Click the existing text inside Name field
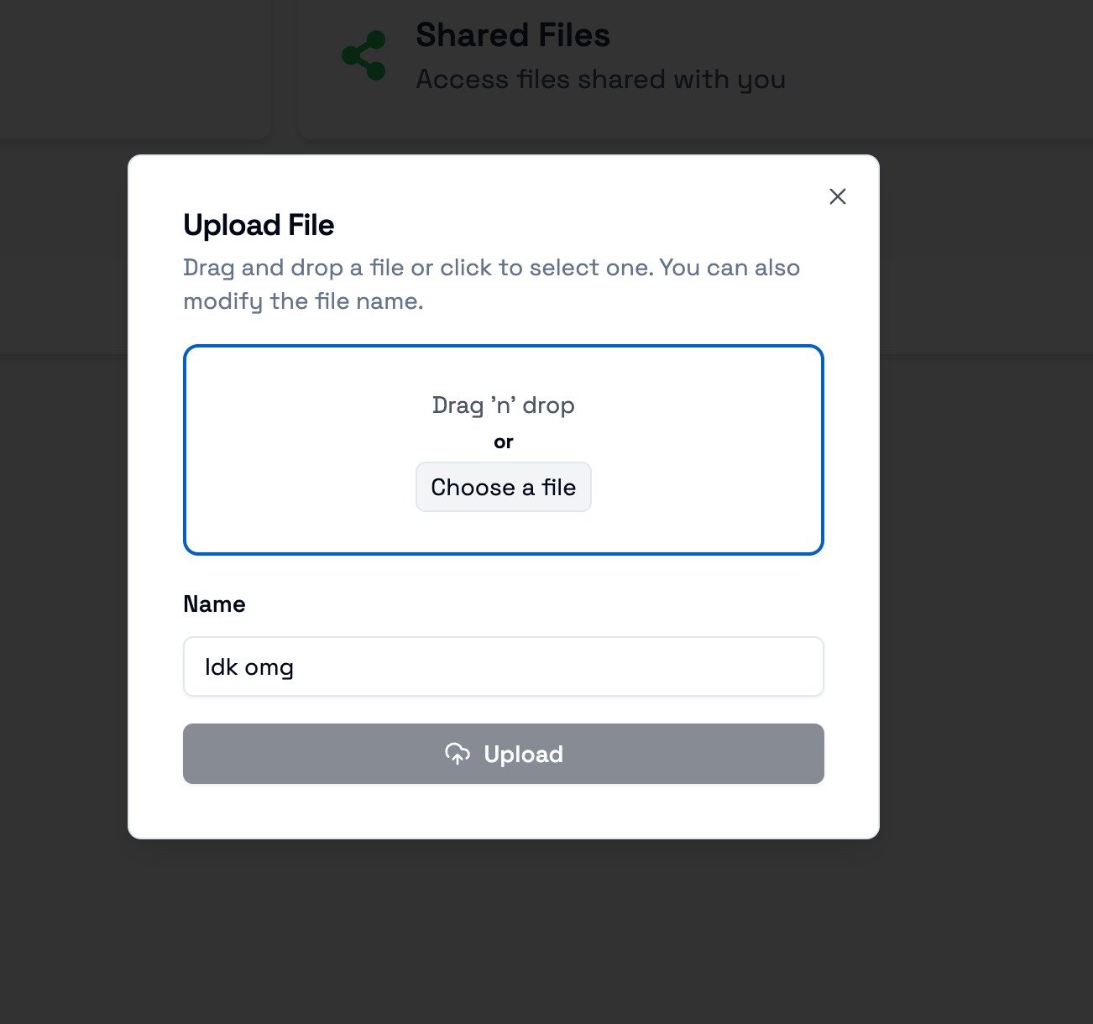1093x1024 pixels. point(249,667)
